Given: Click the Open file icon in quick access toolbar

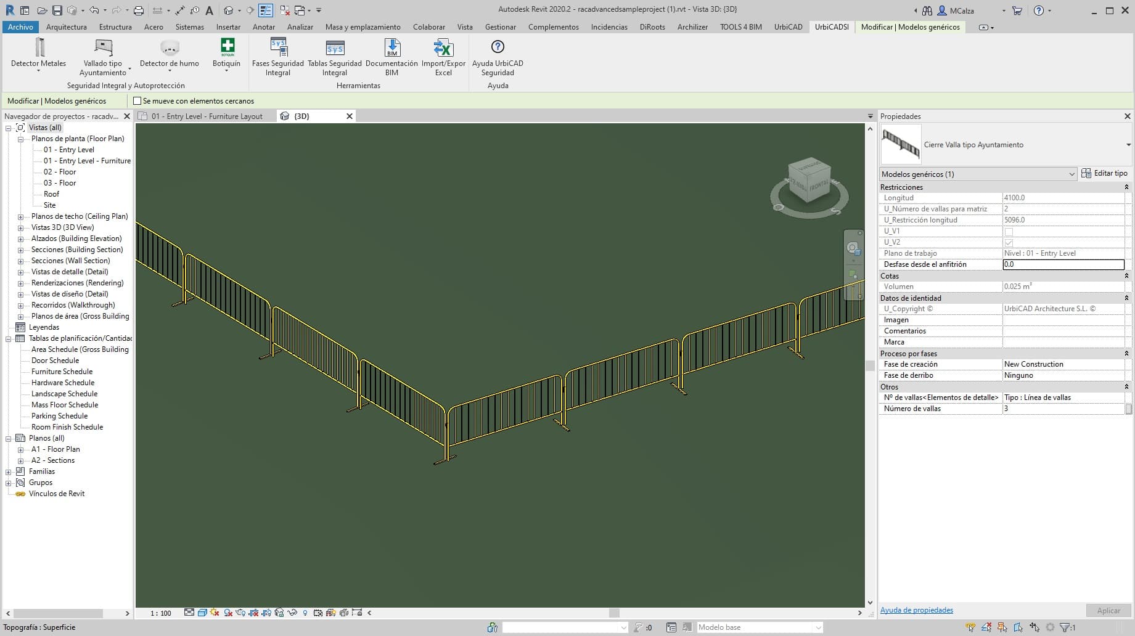Looking at the screenshot, I should pos(42,10).
